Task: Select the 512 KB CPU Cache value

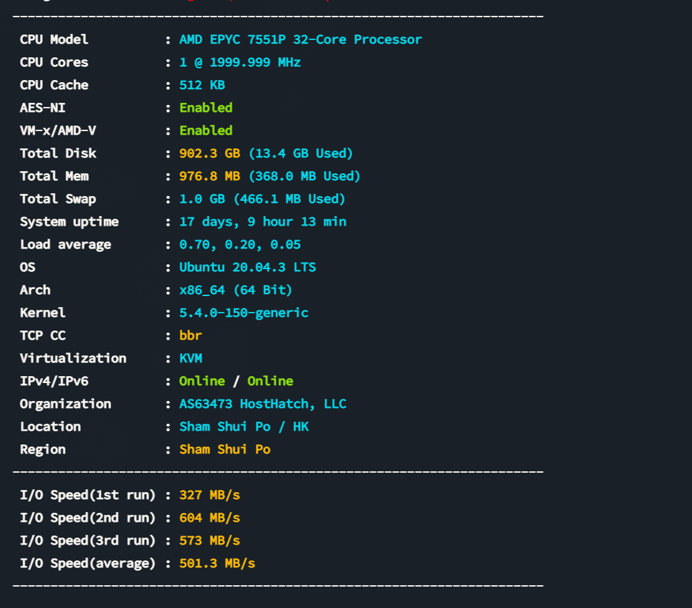Action: pos(201,85)
